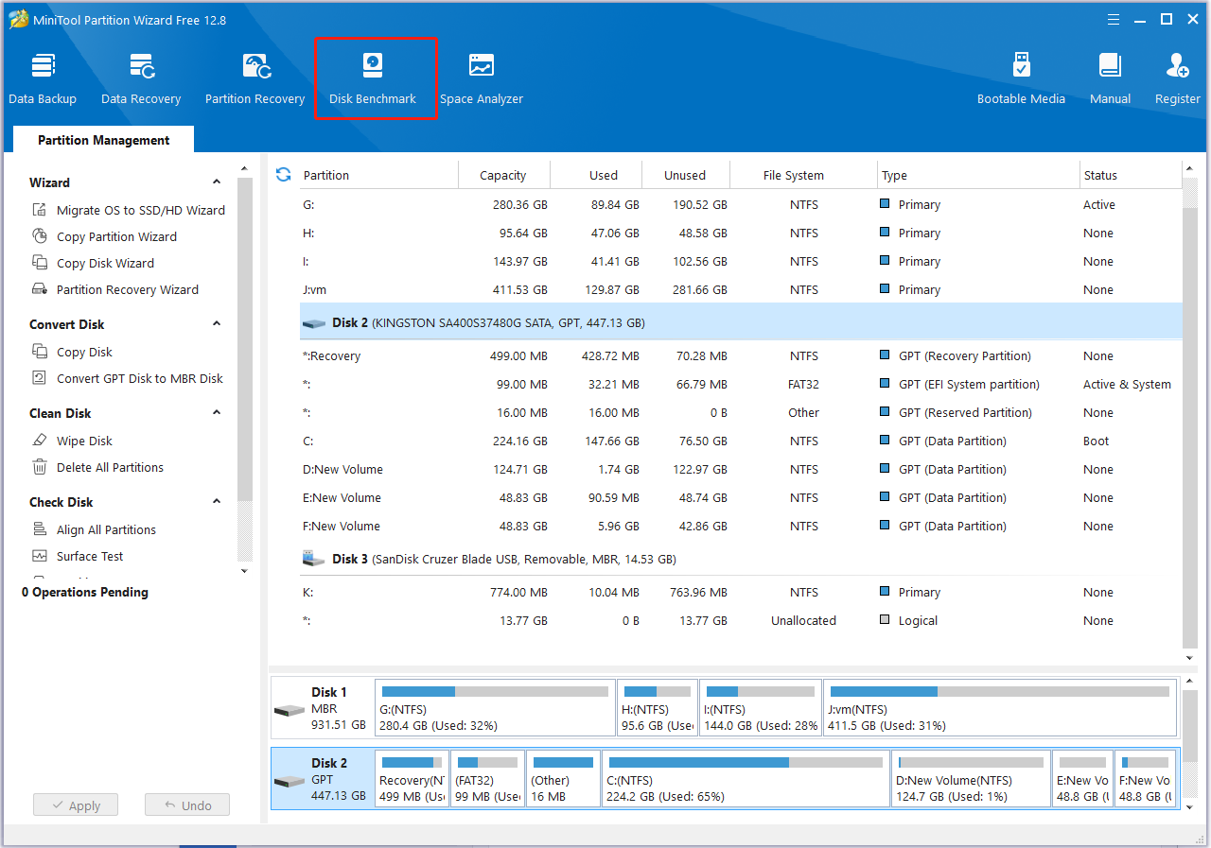Launch the Data Recovery tool
This screenshot has height=848, width=1211.
[141, 78]
